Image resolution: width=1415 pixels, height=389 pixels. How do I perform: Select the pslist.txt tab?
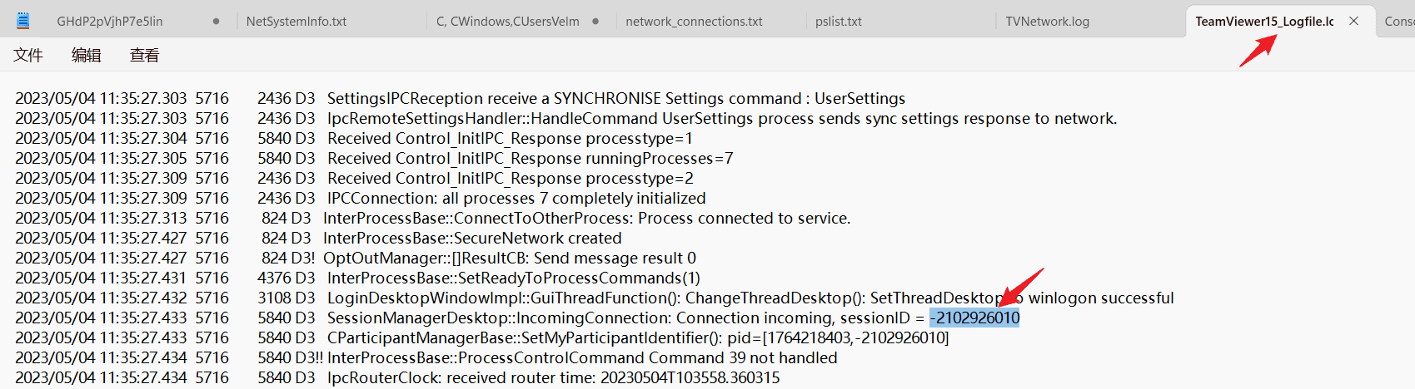point(839,22)
